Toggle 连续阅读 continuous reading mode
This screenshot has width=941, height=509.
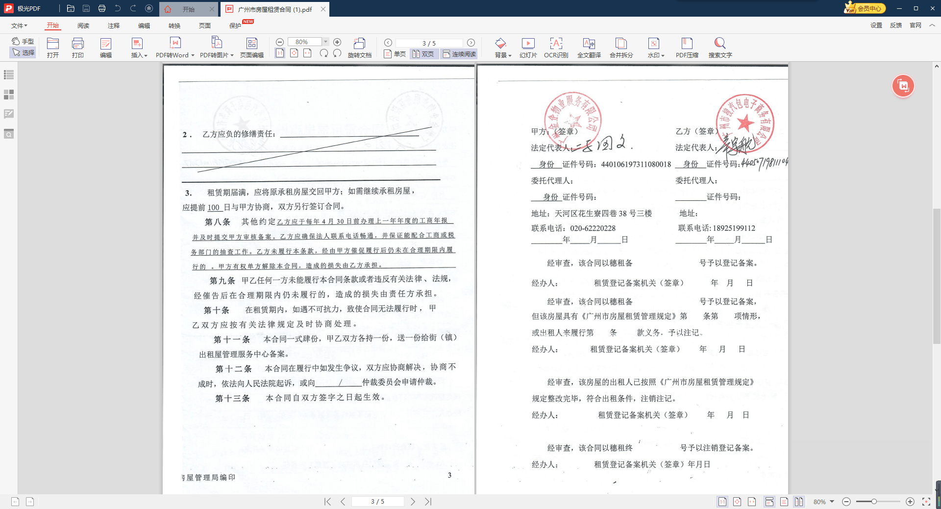point(459,54)
